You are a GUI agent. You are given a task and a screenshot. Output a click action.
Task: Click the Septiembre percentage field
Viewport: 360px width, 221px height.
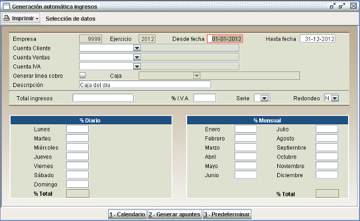coord(327,148)
